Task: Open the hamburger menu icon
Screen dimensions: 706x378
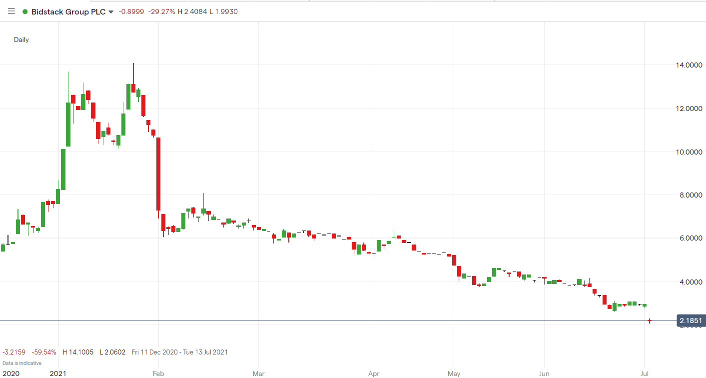Action: 11,11
